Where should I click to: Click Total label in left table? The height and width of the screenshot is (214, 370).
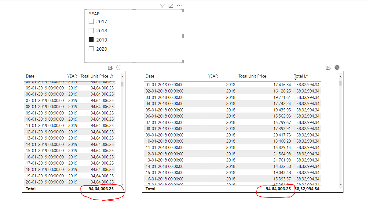(31, 189)
